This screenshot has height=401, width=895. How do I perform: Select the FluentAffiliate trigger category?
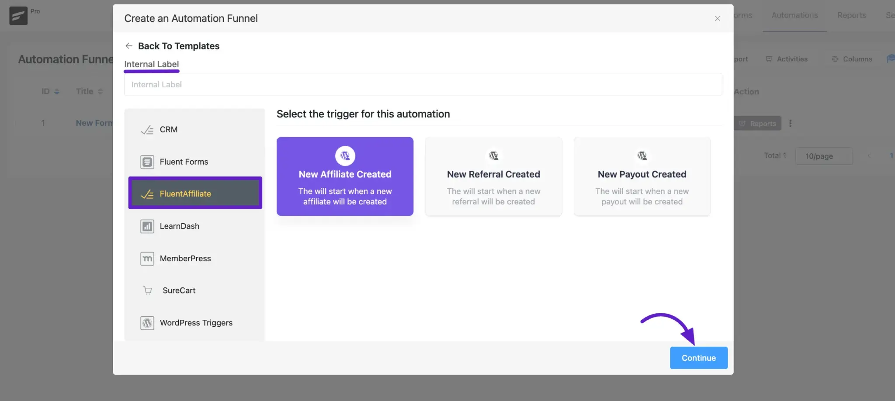195,194
